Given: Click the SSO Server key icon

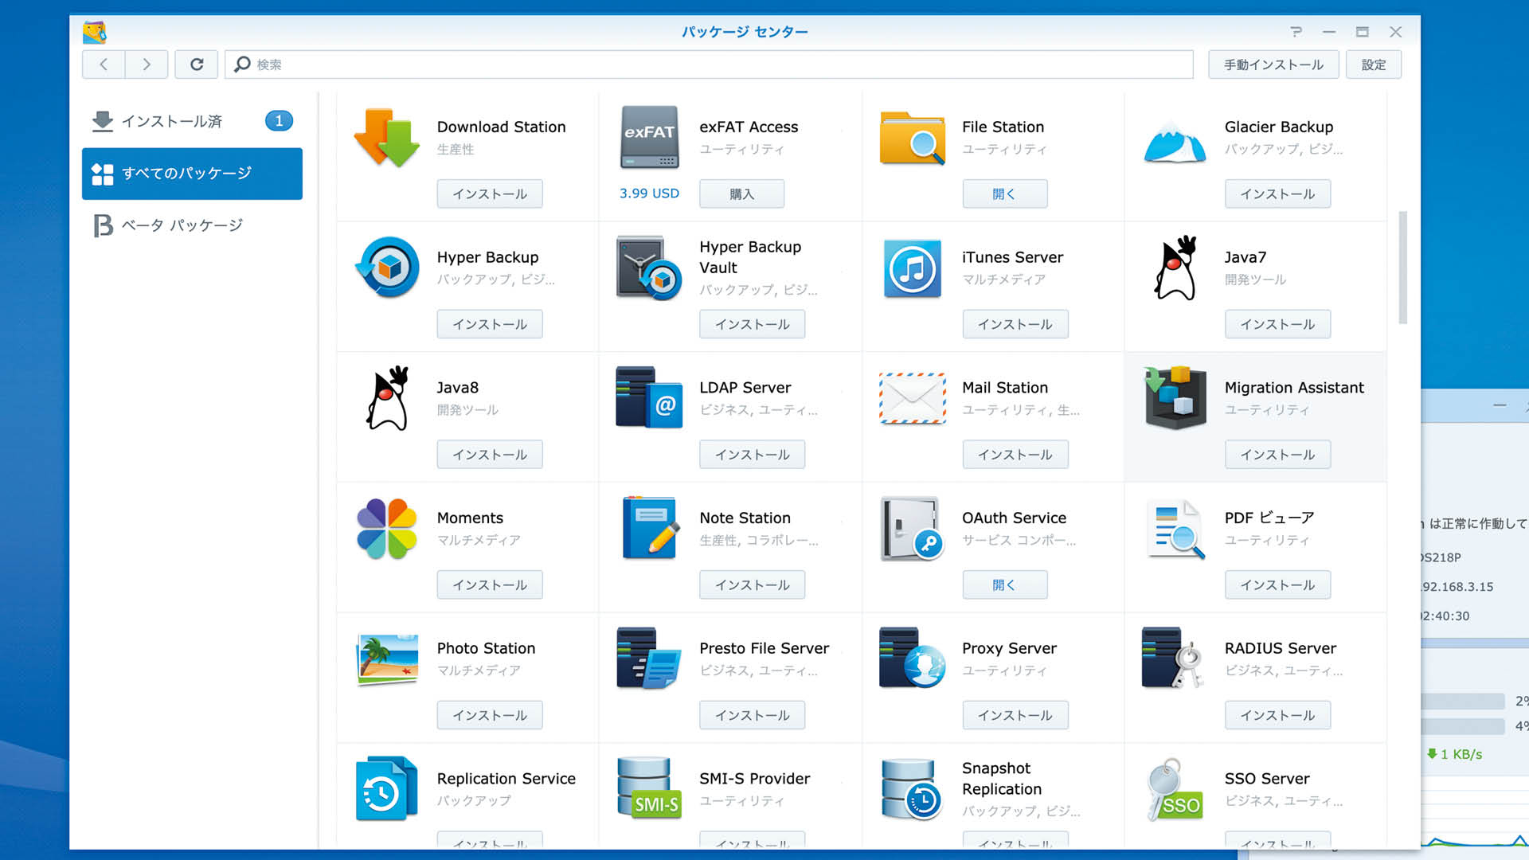Looking at the screenshot, I should pyautogui.click(x=1175, y=789).
